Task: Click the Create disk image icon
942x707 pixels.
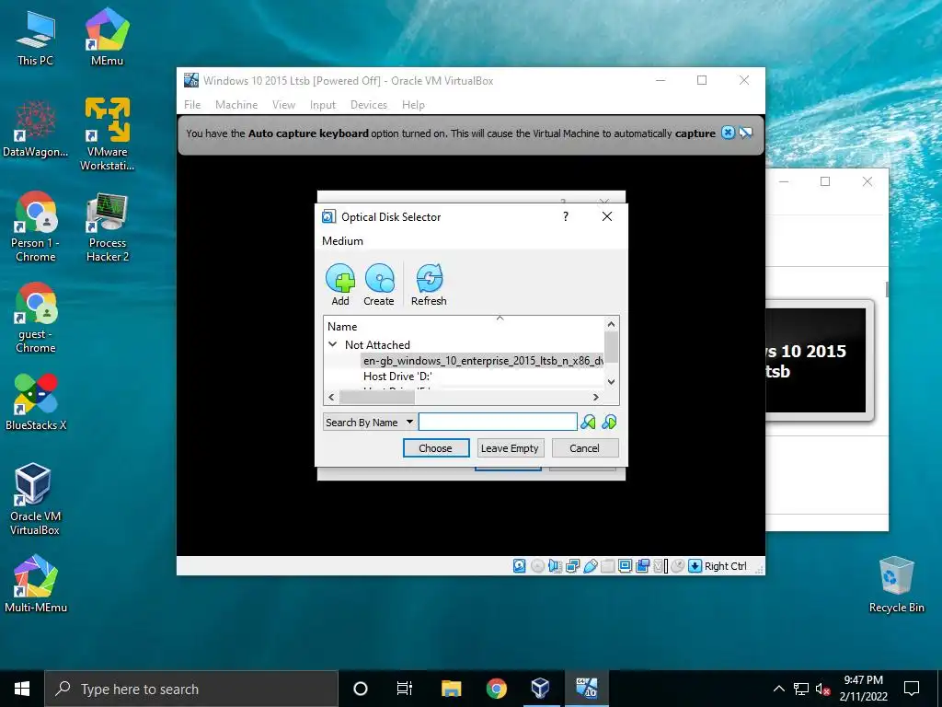Action: point(379,285)
